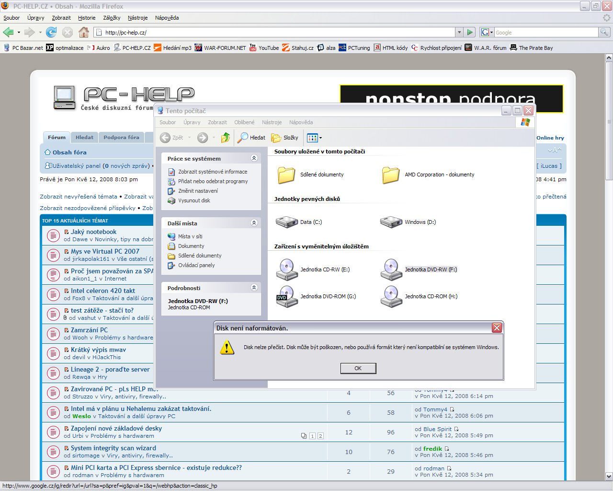Click the Firefox Home icon
The image size is (613, 491).
pyautogui.click(x=84, y=32)
